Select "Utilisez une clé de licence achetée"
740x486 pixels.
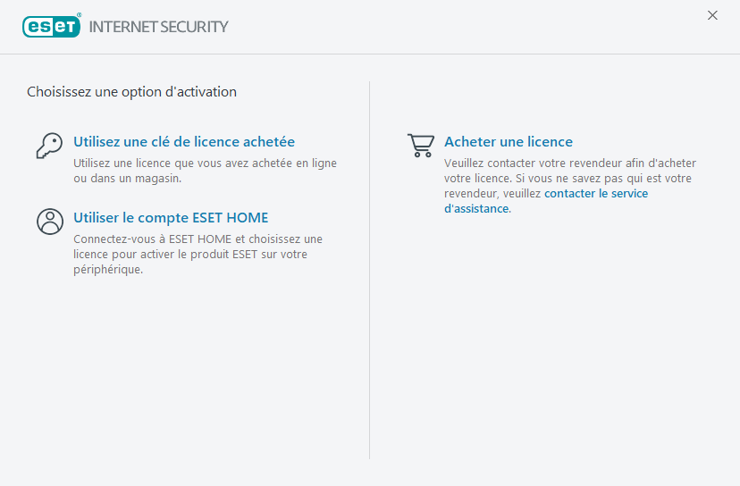coord(184,142)
